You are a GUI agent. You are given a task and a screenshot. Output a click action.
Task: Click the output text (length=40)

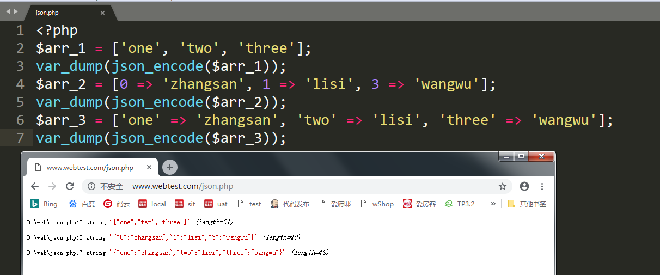(x=281, y=237)
